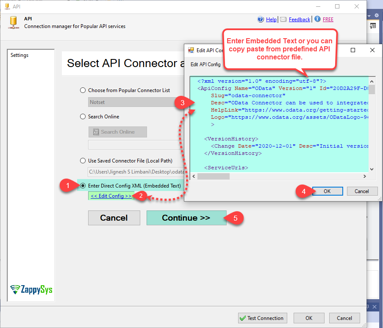
Task: Click the saved connector file path field
Action: click(x=136, y=172)
